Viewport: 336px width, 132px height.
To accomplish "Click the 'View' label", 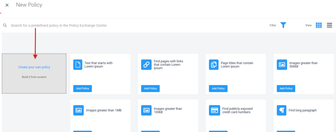I will [308, 25].
